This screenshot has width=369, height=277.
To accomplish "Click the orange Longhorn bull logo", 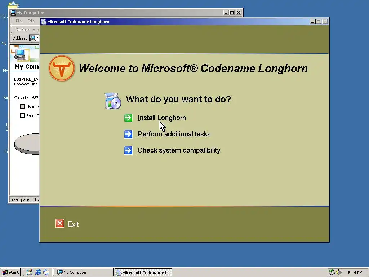I will 62,68.
